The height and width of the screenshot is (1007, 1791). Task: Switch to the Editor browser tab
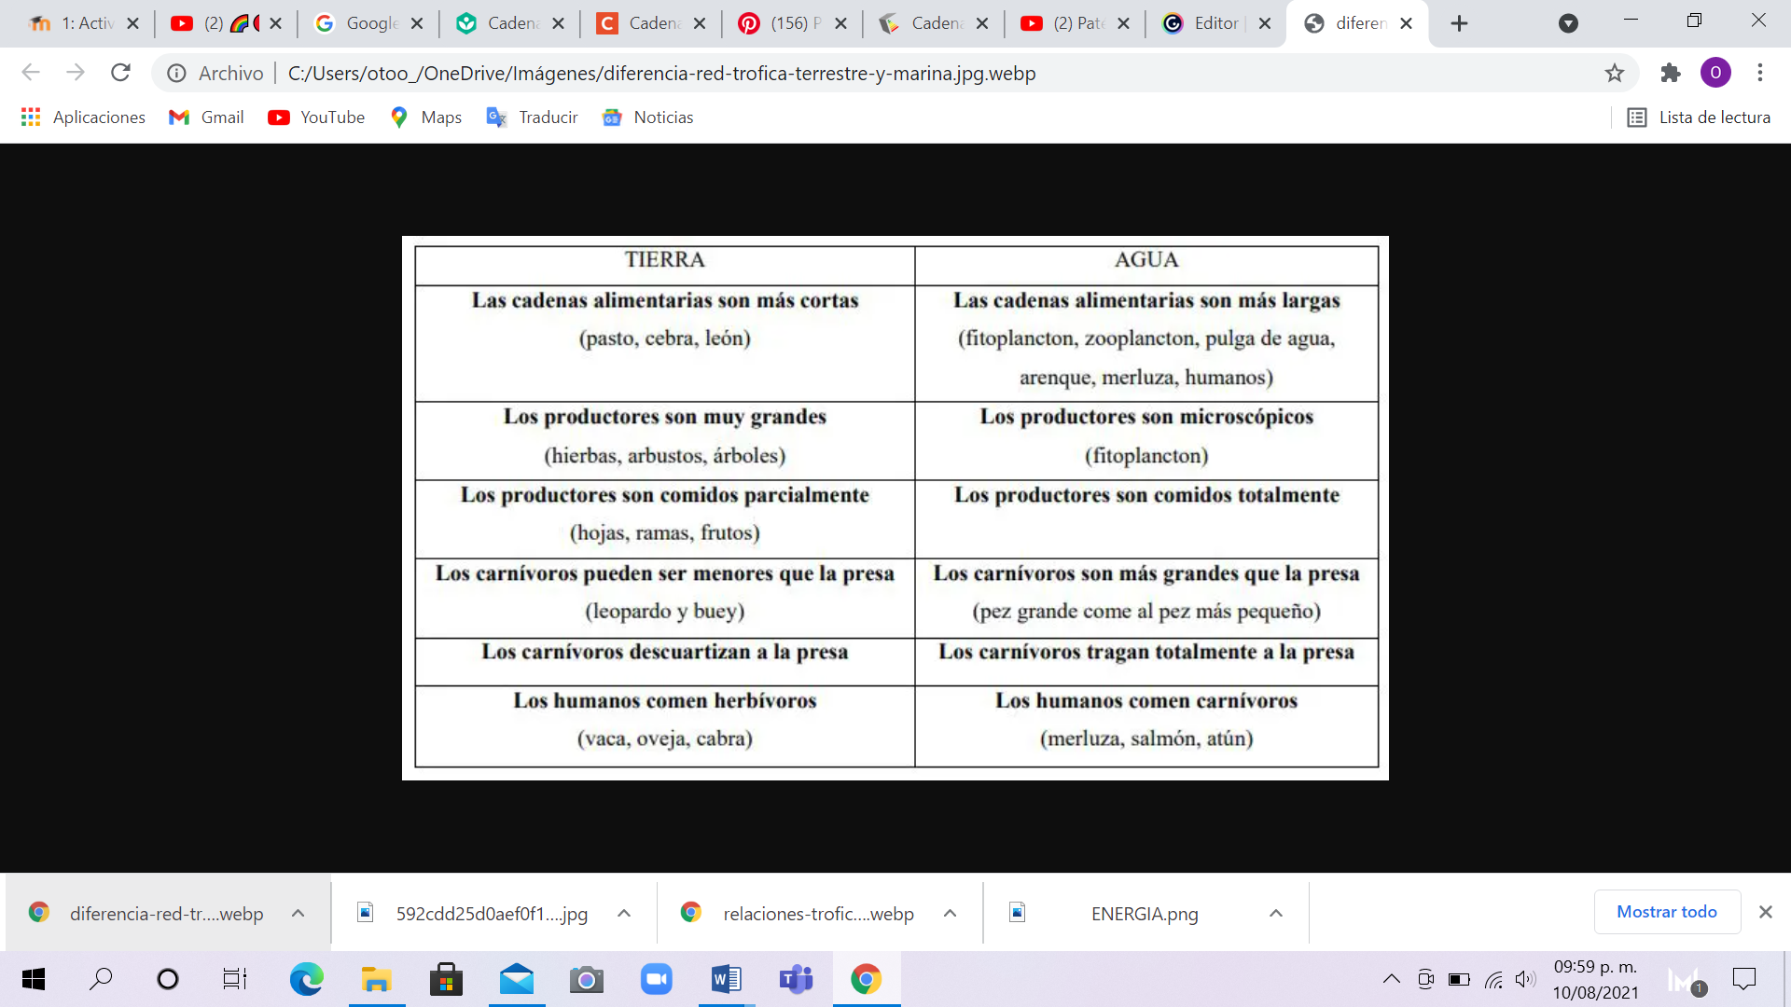point(1213,23)
